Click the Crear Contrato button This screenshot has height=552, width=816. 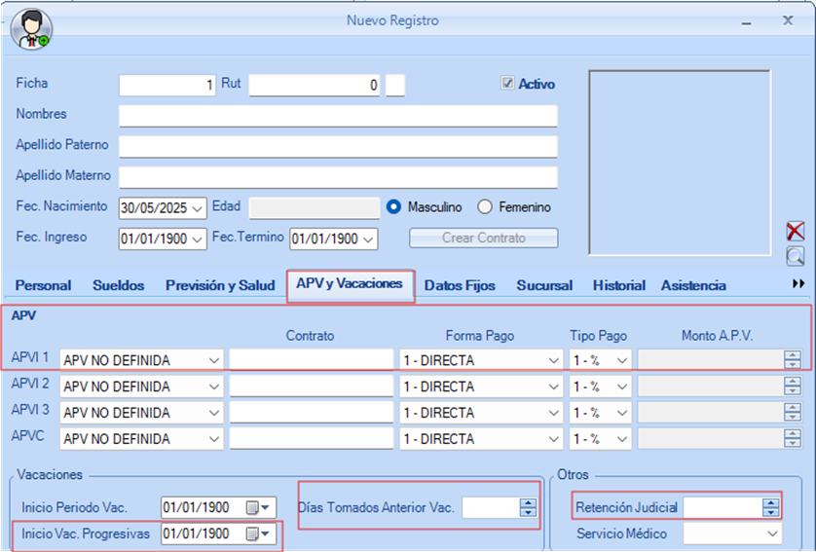483,239
